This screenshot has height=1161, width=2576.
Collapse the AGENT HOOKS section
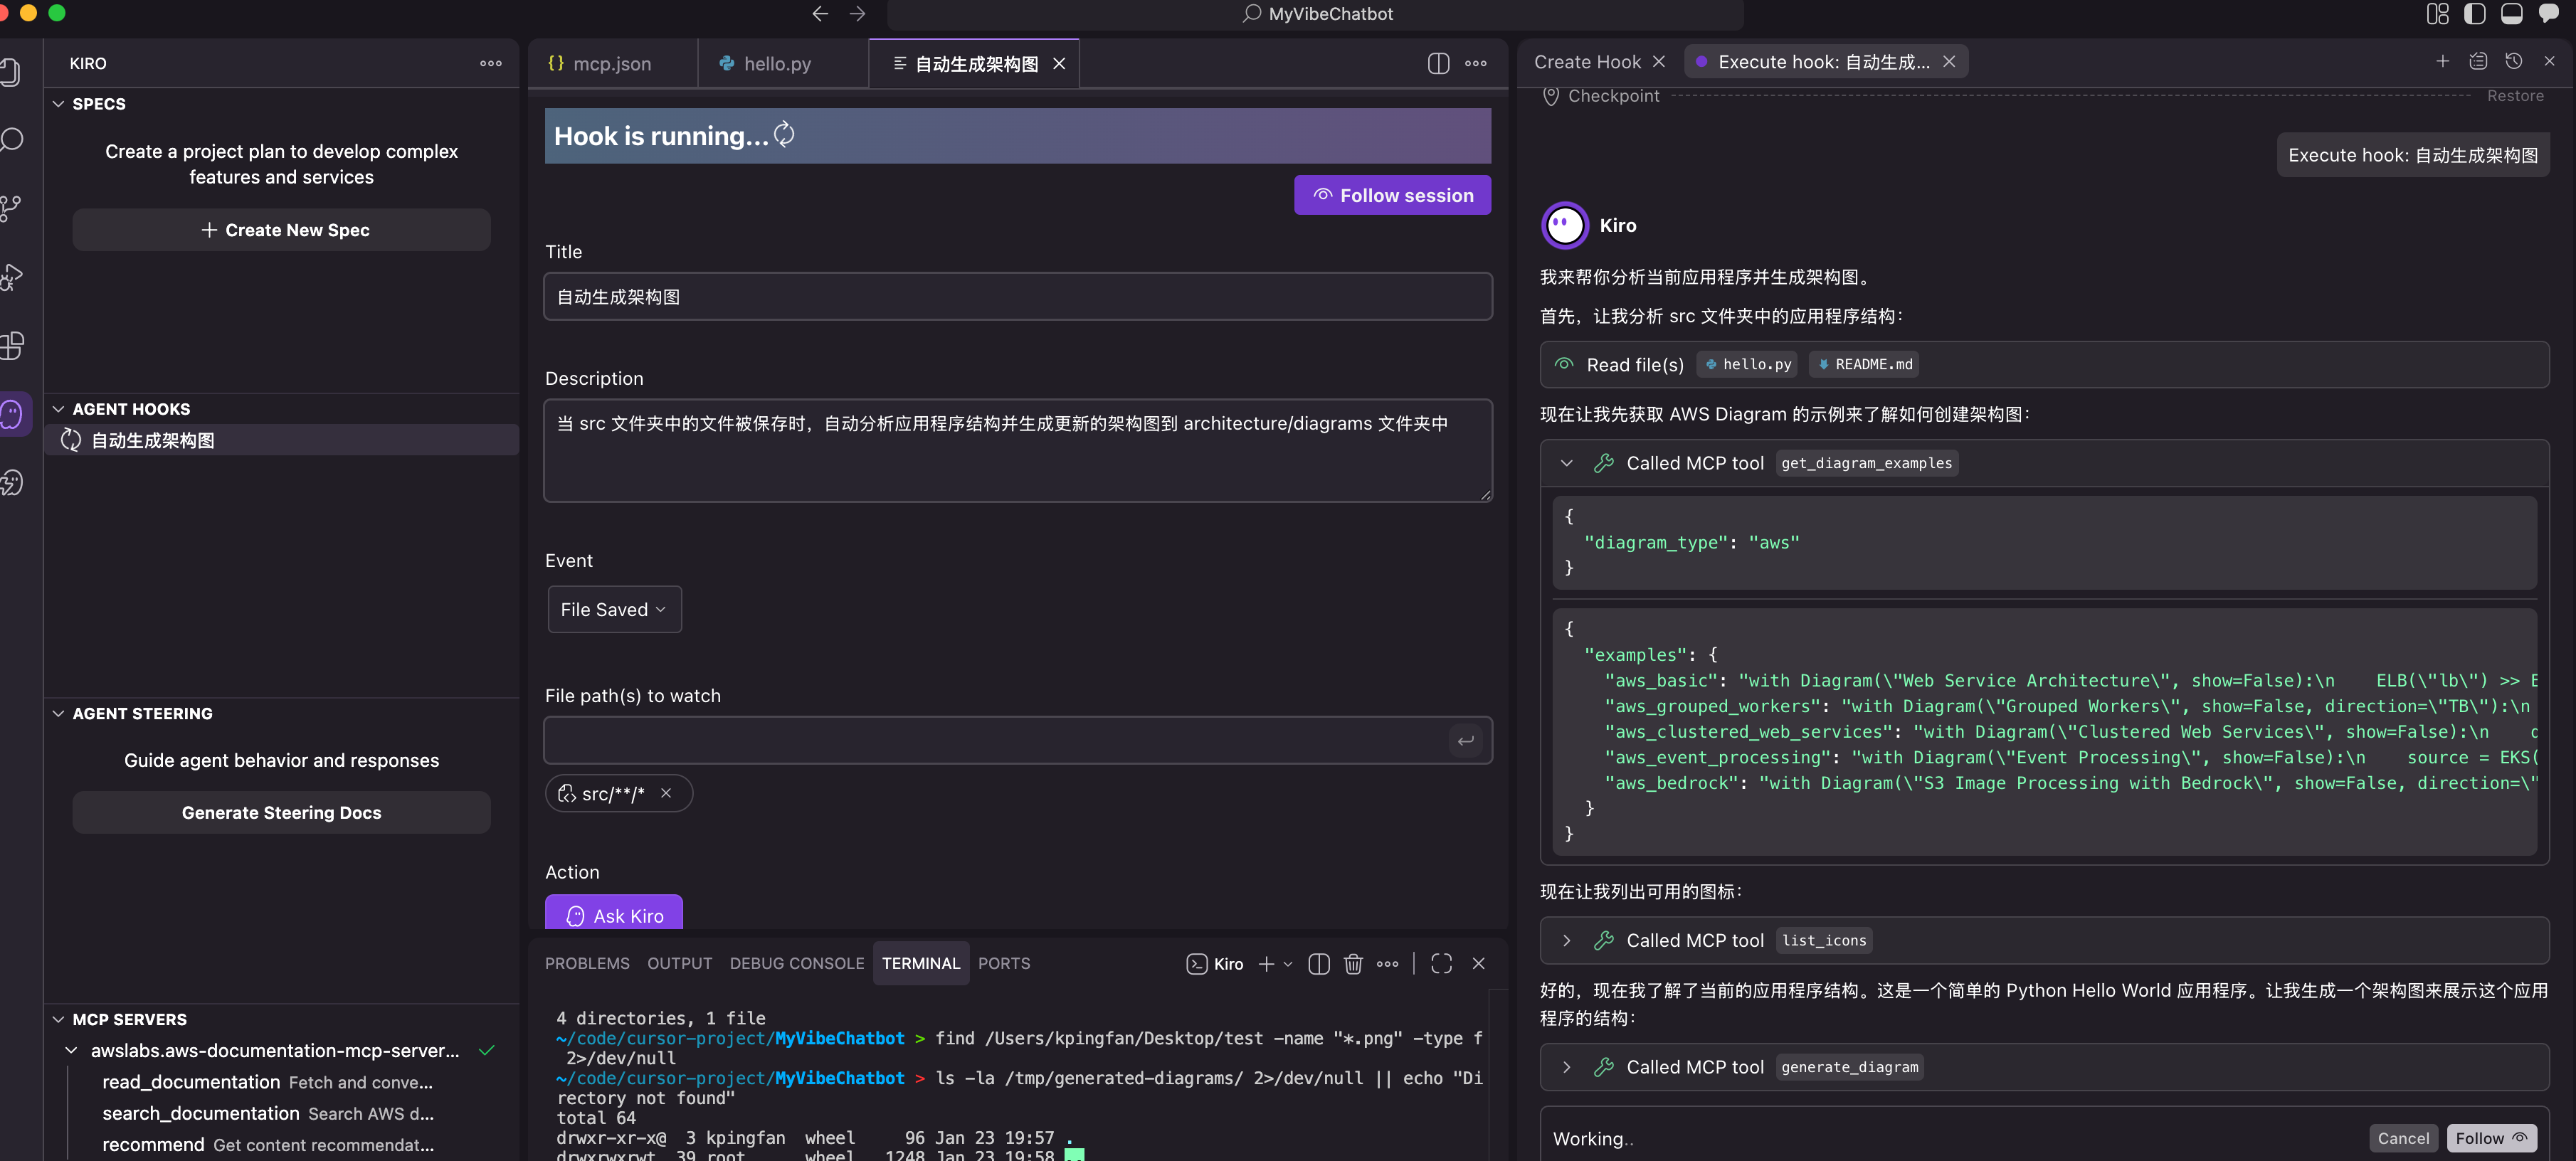coord(58,409)
